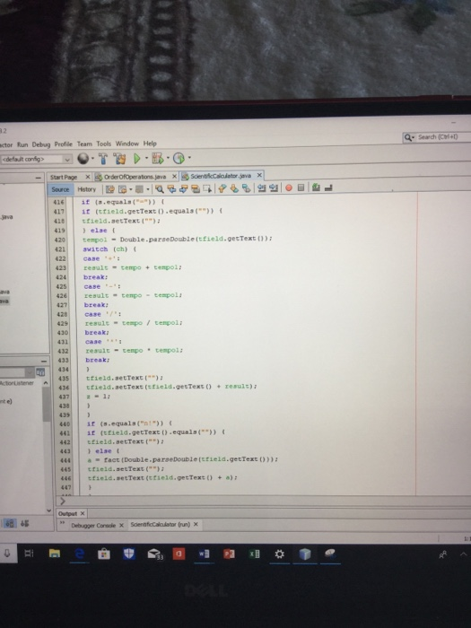Open Excel from taskbar

coord(254,554)
